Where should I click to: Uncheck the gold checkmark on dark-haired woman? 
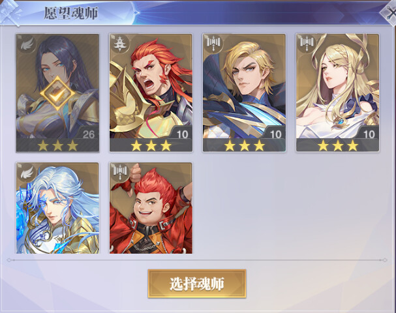click(x=58, y=94)
